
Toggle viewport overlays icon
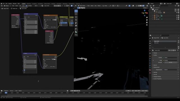133,6
